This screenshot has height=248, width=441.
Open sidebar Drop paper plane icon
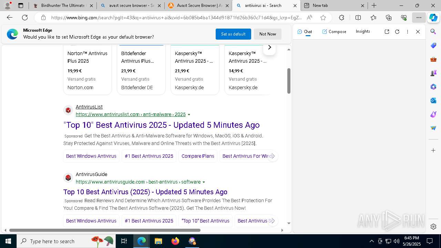tap(433, 128)
